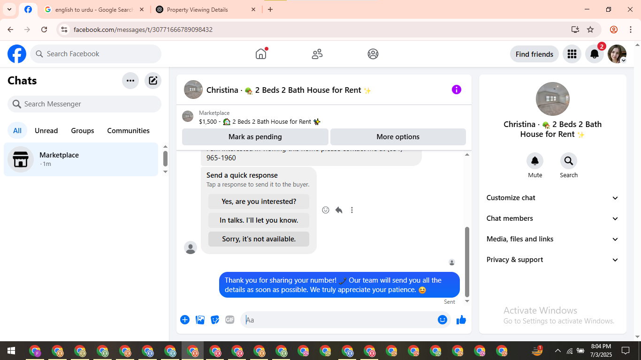Open Chrome tab search dropdown arrow
Screen dimensions: 641x360
point(9,9)
